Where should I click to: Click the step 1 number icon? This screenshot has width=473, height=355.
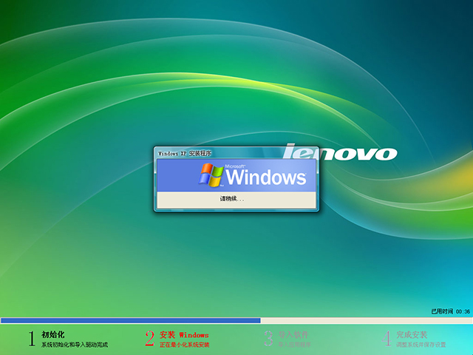(x=32, y=339)
